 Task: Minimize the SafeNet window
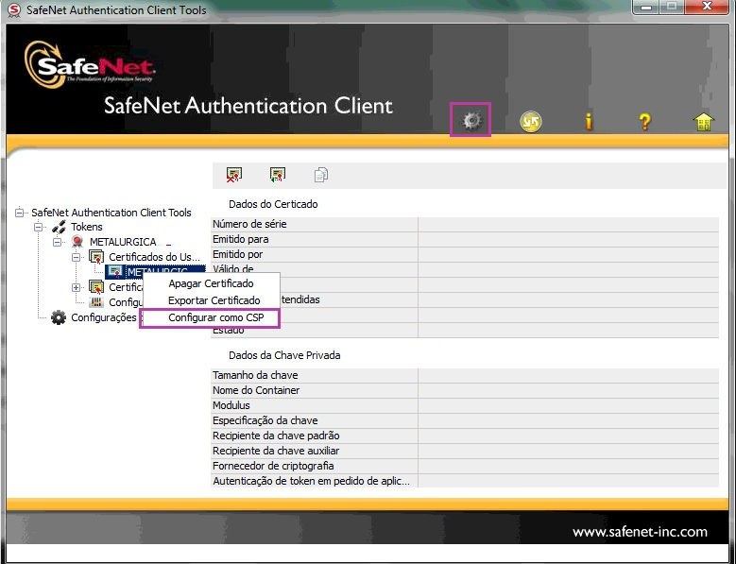646,7
